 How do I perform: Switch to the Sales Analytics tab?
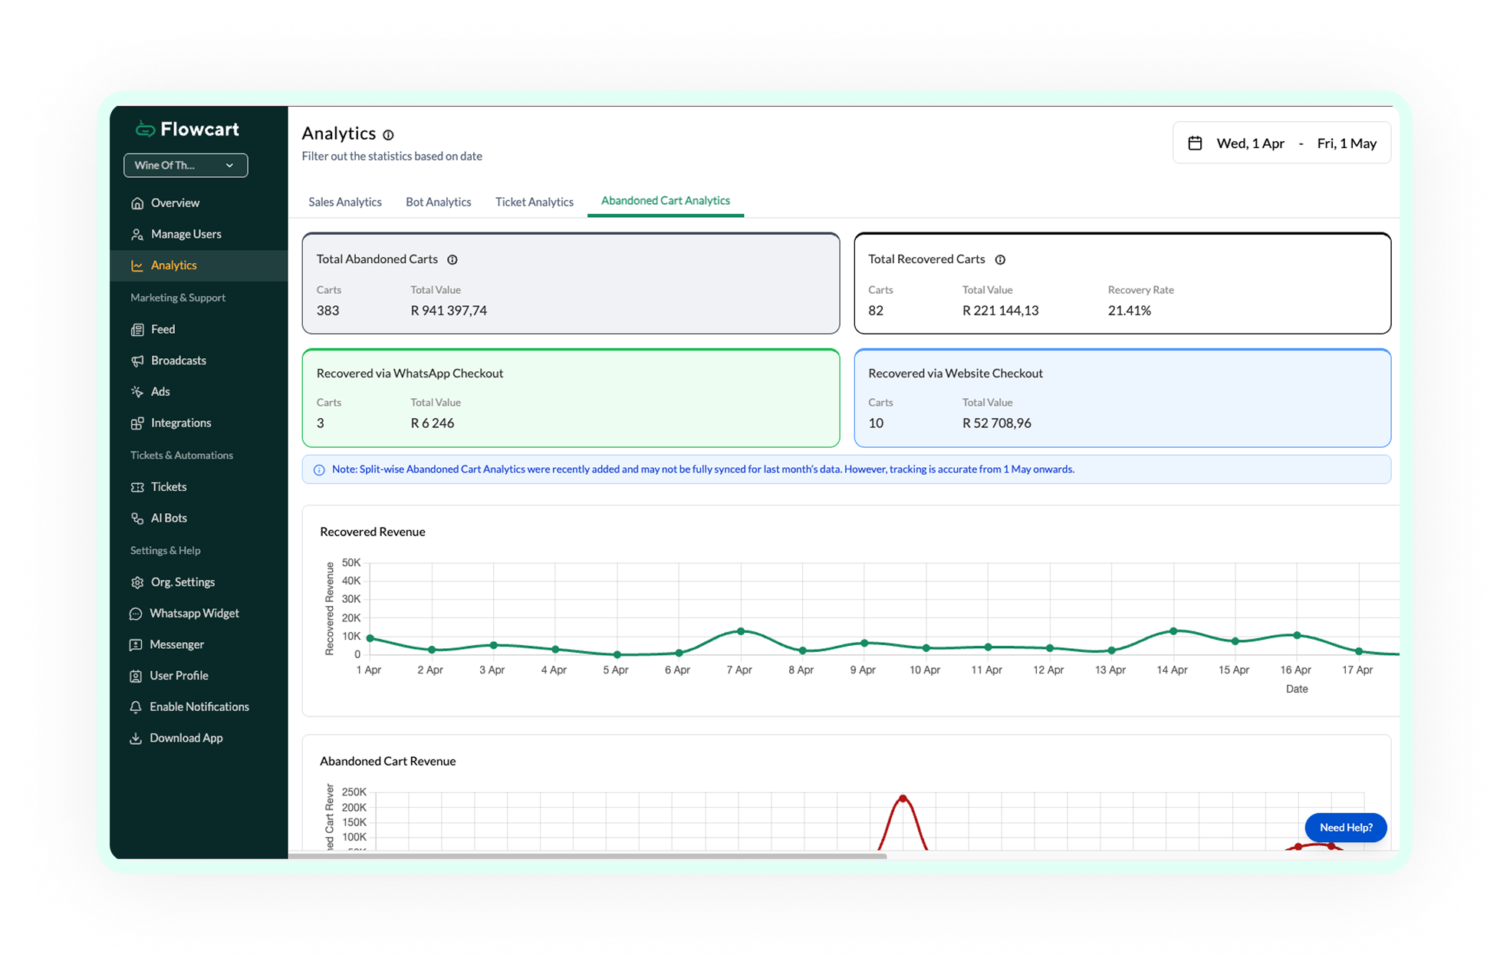point(345,202)
